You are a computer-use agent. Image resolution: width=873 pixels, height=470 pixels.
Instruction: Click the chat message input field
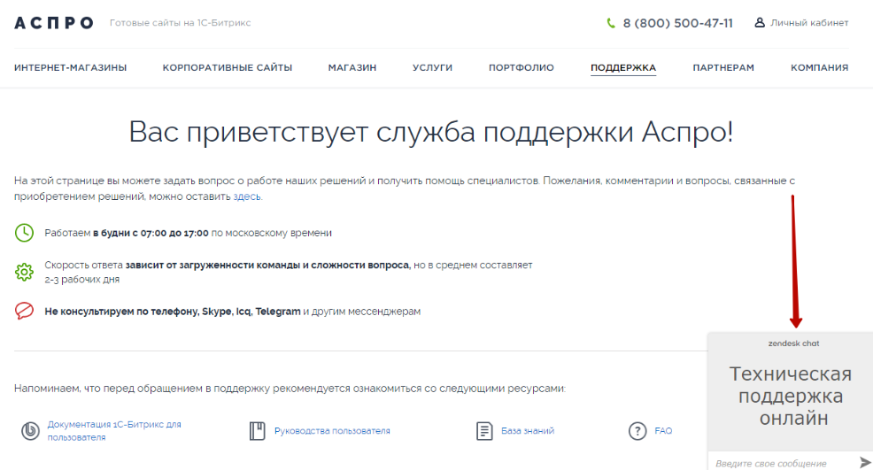point(783,463)
